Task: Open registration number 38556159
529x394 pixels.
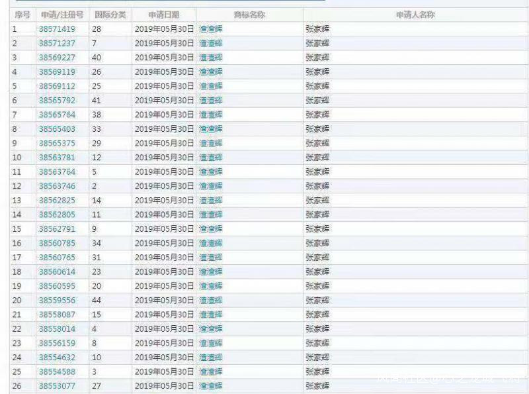Action: click(x=57, y=343)
